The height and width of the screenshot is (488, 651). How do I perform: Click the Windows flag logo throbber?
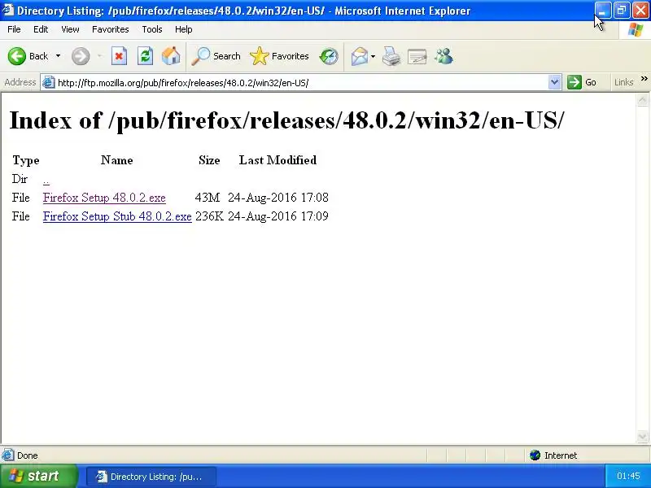click(x=636, y=29)
